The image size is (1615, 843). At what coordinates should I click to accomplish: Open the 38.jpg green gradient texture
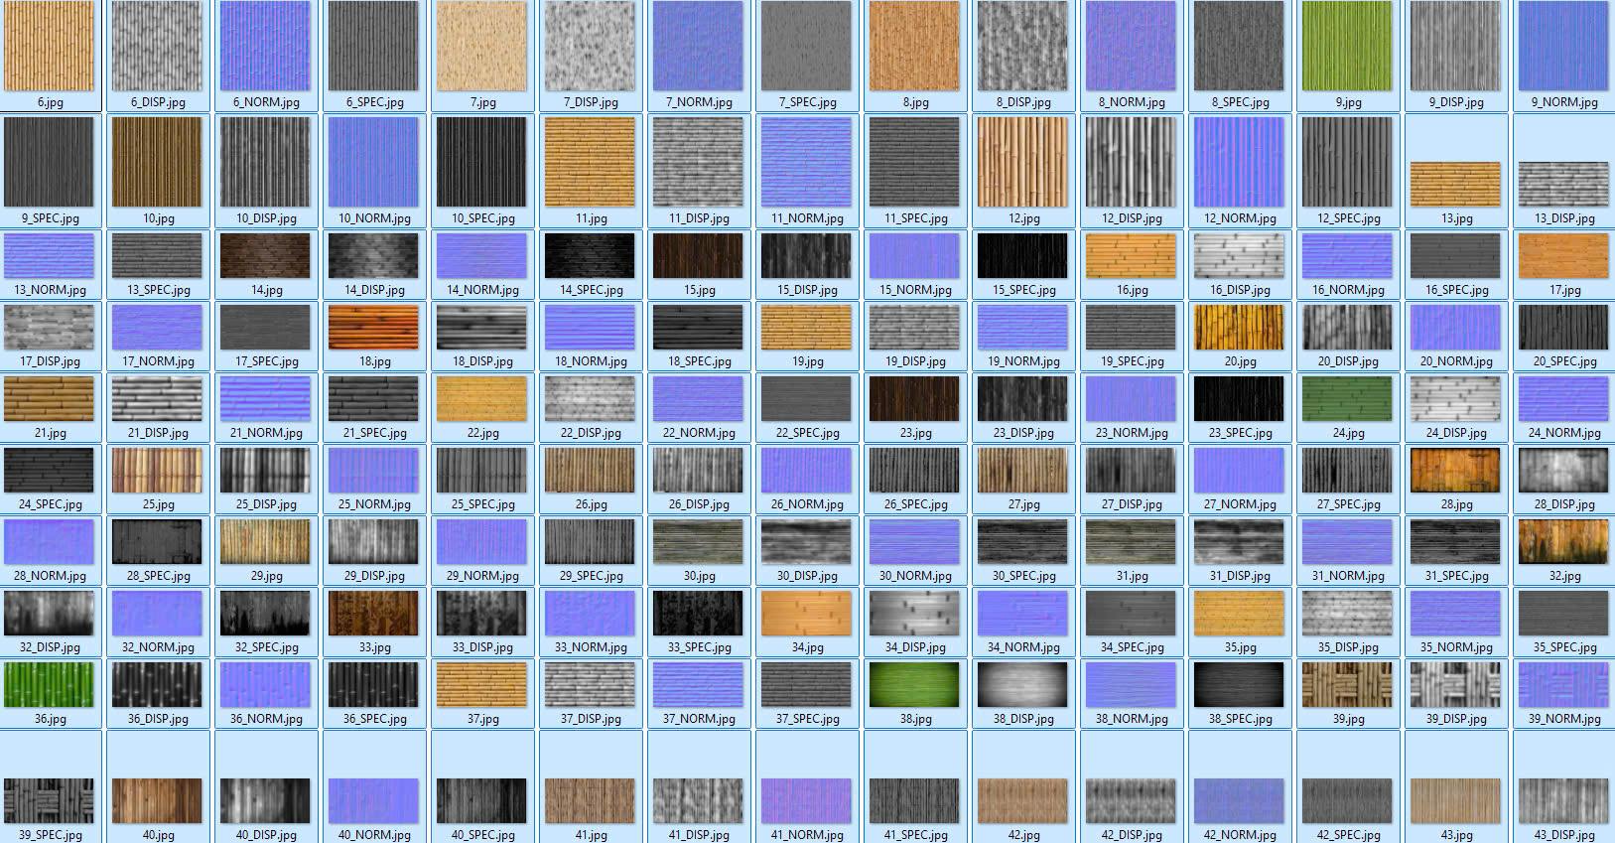[x=914, y=685]
